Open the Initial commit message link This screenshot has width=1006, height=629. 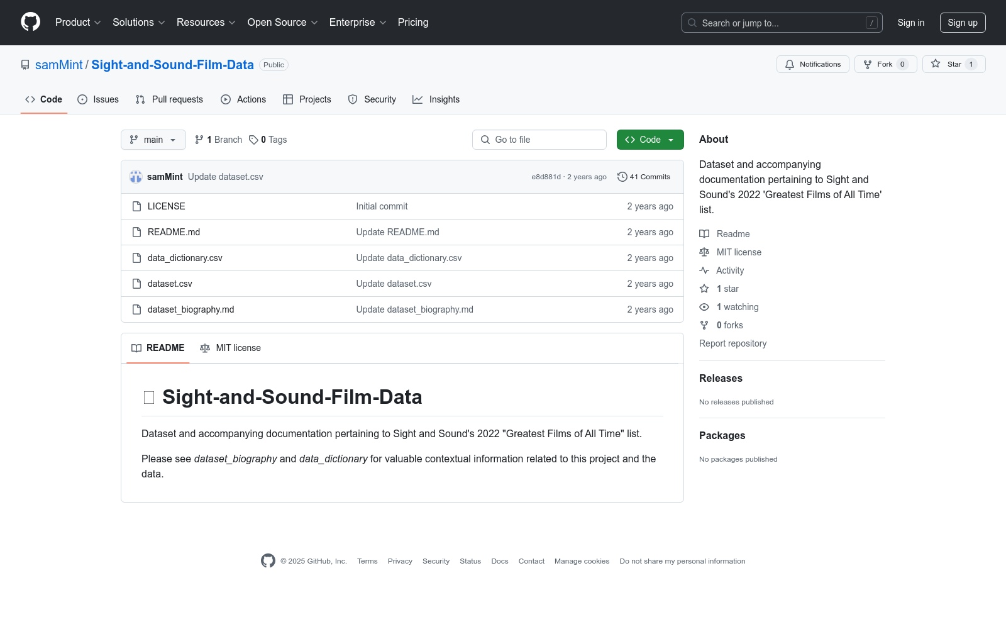point(382,206)
